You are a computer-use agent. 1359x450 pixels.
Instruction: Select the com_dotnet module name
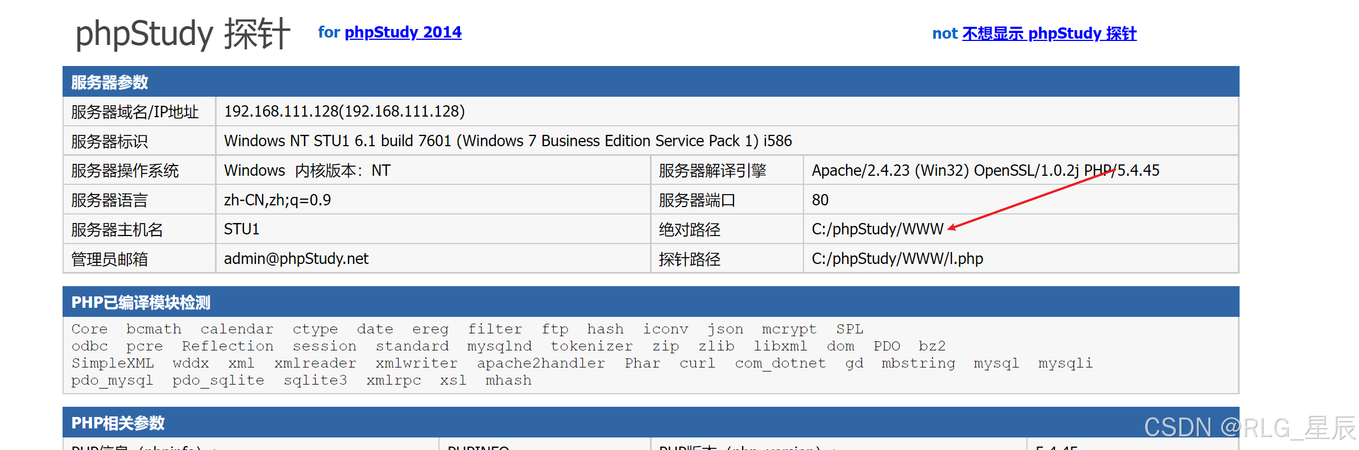pyautogui.click(x=780, y=364)
